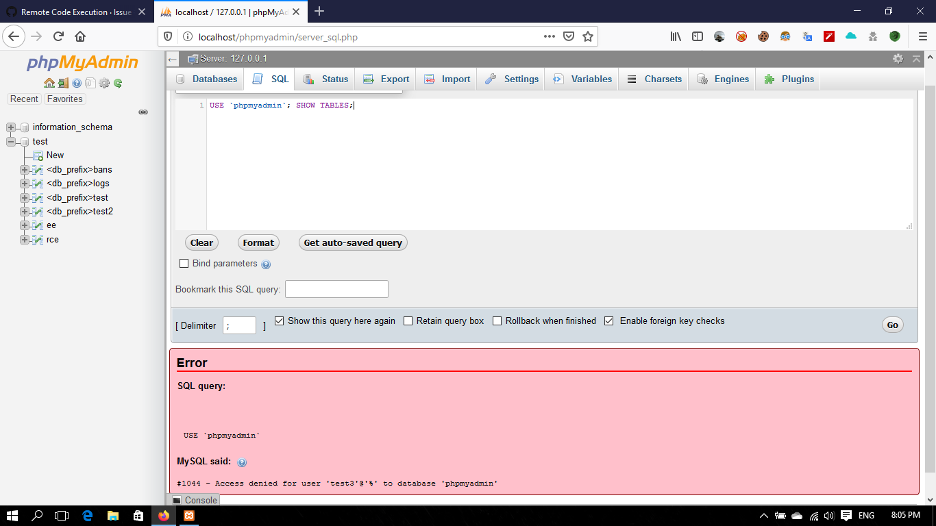
Task: Disable foreign key checks
Action: tap(609, 321)
